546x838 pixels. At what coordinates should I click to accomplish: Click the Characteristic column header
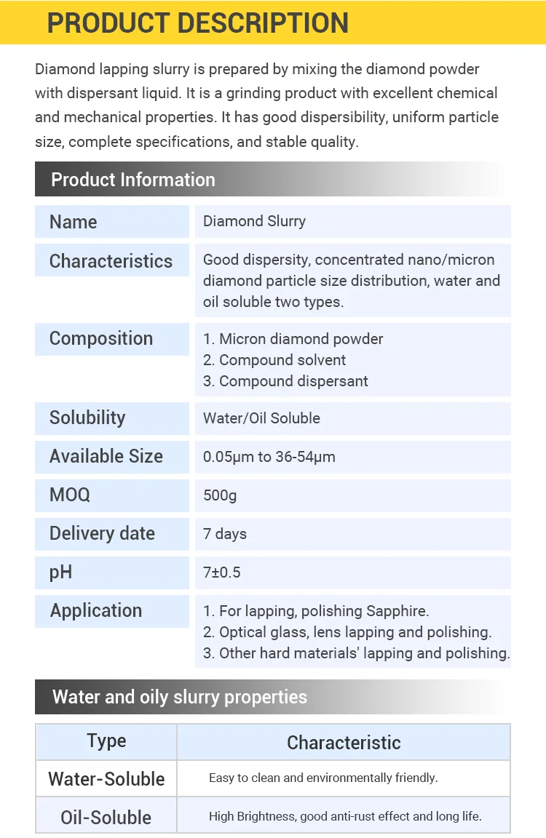pyautogui.click(x=344, y=742)
